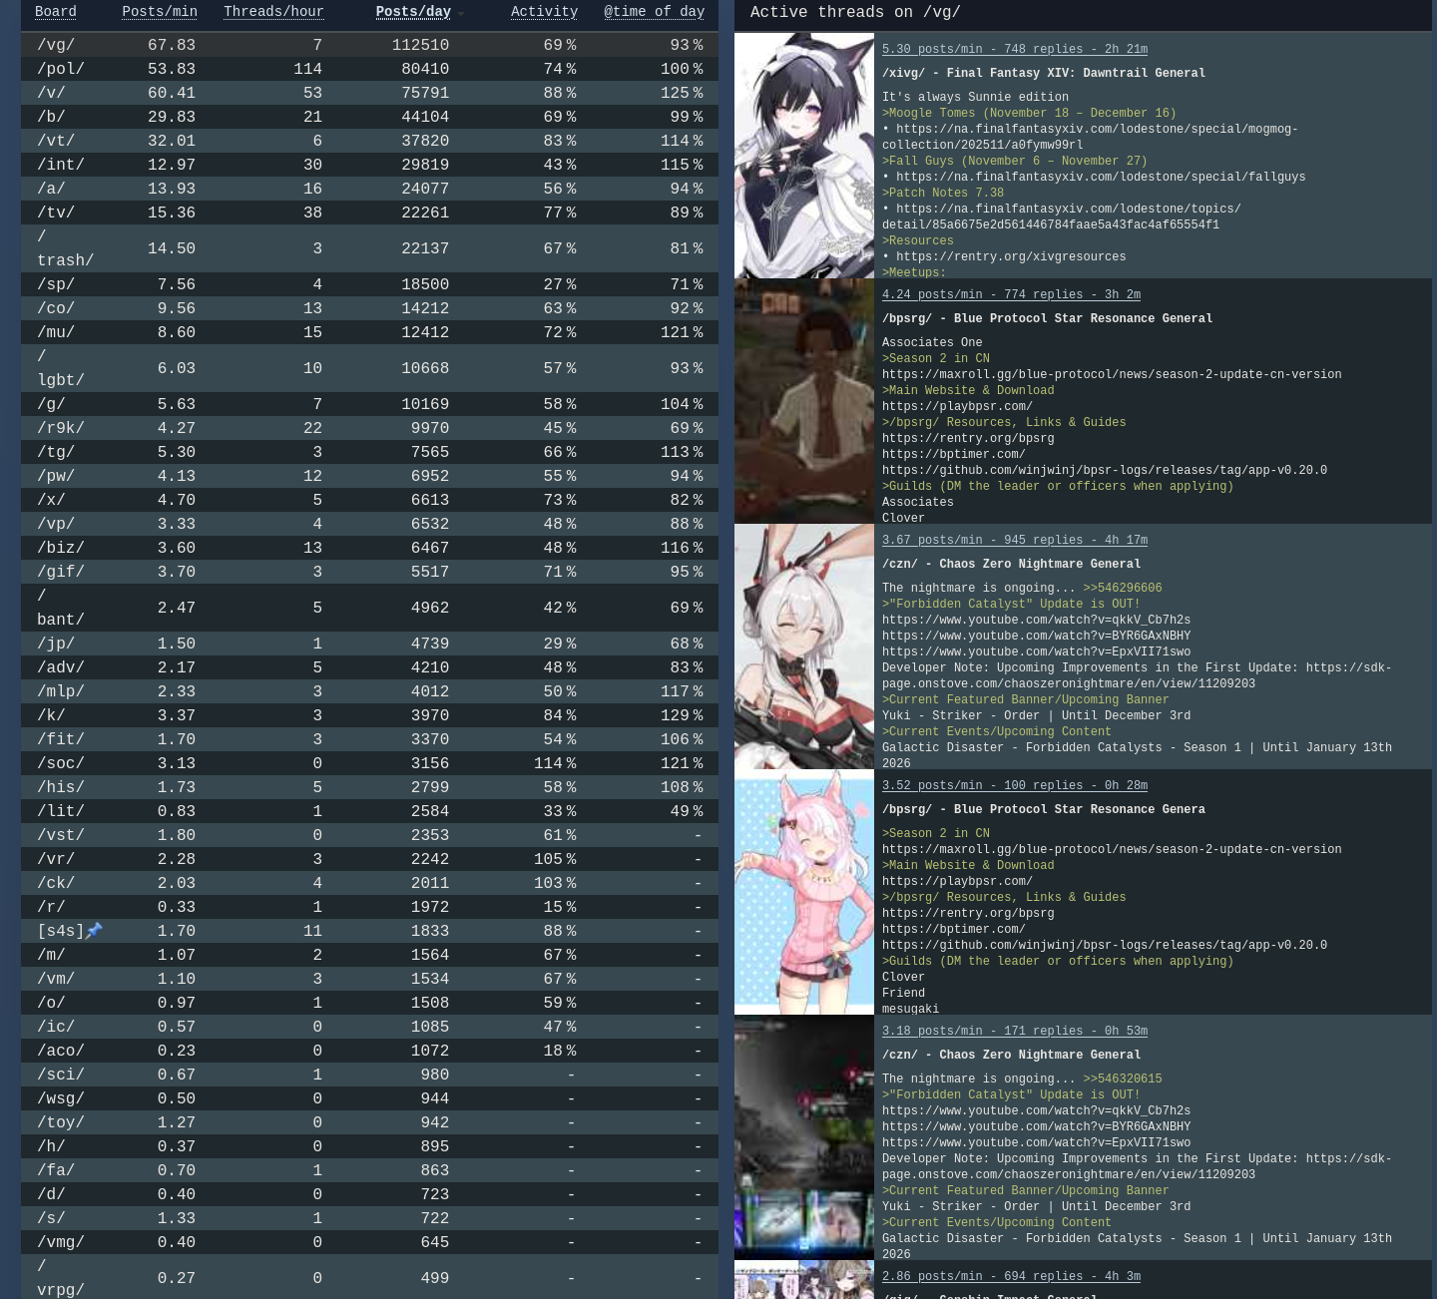The height and width of the screenshot is (1299, 1437).
Task: Select the /vmg/ board row
Action: tap(369, 1242)
